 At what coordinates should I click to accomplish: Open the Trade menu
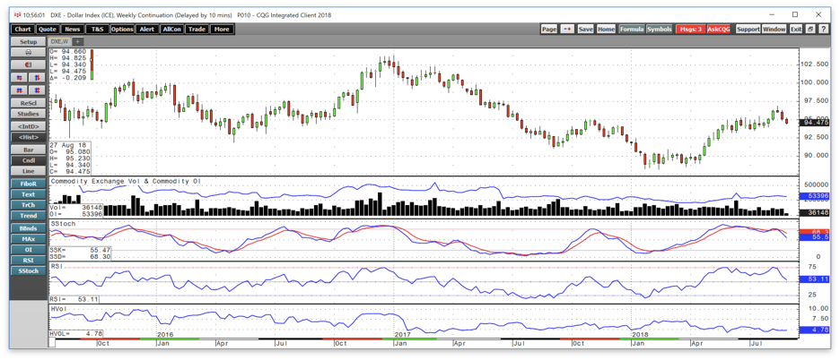(197, 30)
